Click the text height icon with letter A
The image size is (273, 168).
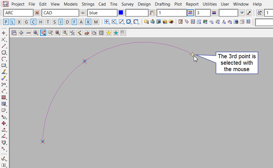(x=260, y=13)
